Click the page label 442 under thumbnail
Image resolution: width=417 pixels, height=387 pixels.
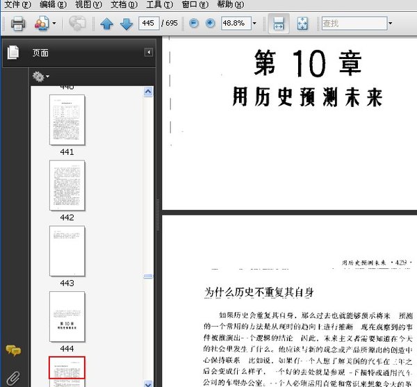click(x=67, y=217)
